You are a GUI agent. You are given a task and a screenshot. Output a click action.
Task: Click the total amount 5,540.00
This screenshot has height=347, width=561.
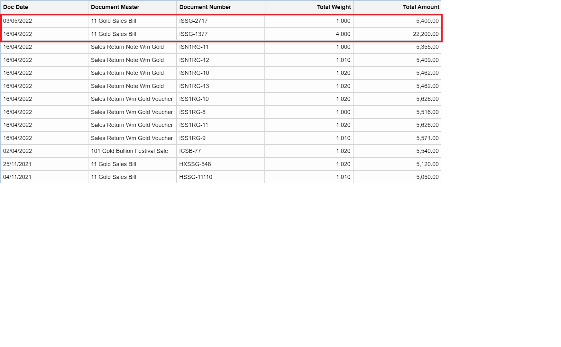pos(427,151)
